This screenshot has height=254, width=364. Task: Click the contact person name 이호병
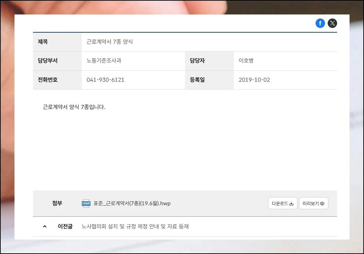pyautogui.click(x=246, y=61)
